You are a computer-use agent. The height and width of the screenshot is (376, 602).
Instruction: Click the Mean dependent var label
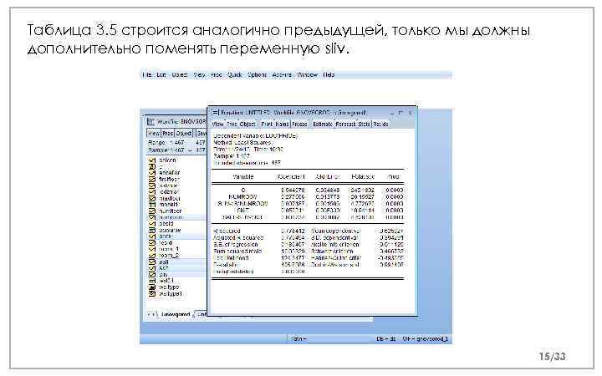[x=335, y=231]
